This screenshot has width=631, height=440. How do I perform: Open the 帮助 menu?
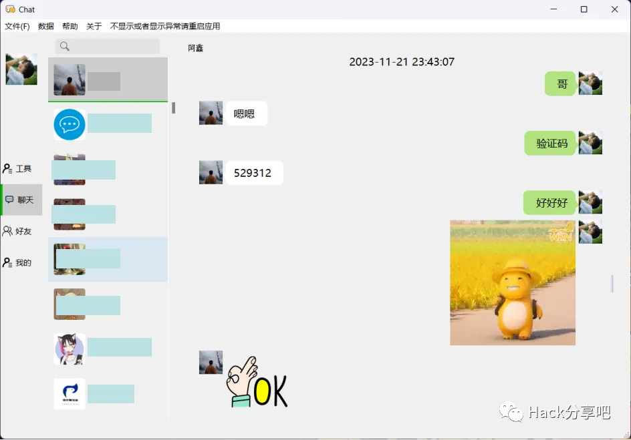70,26
